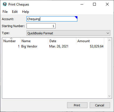The width and height of the screenshot is (114, 112).
Task: Sort cheques by Number column header
Action: (11, 41)
